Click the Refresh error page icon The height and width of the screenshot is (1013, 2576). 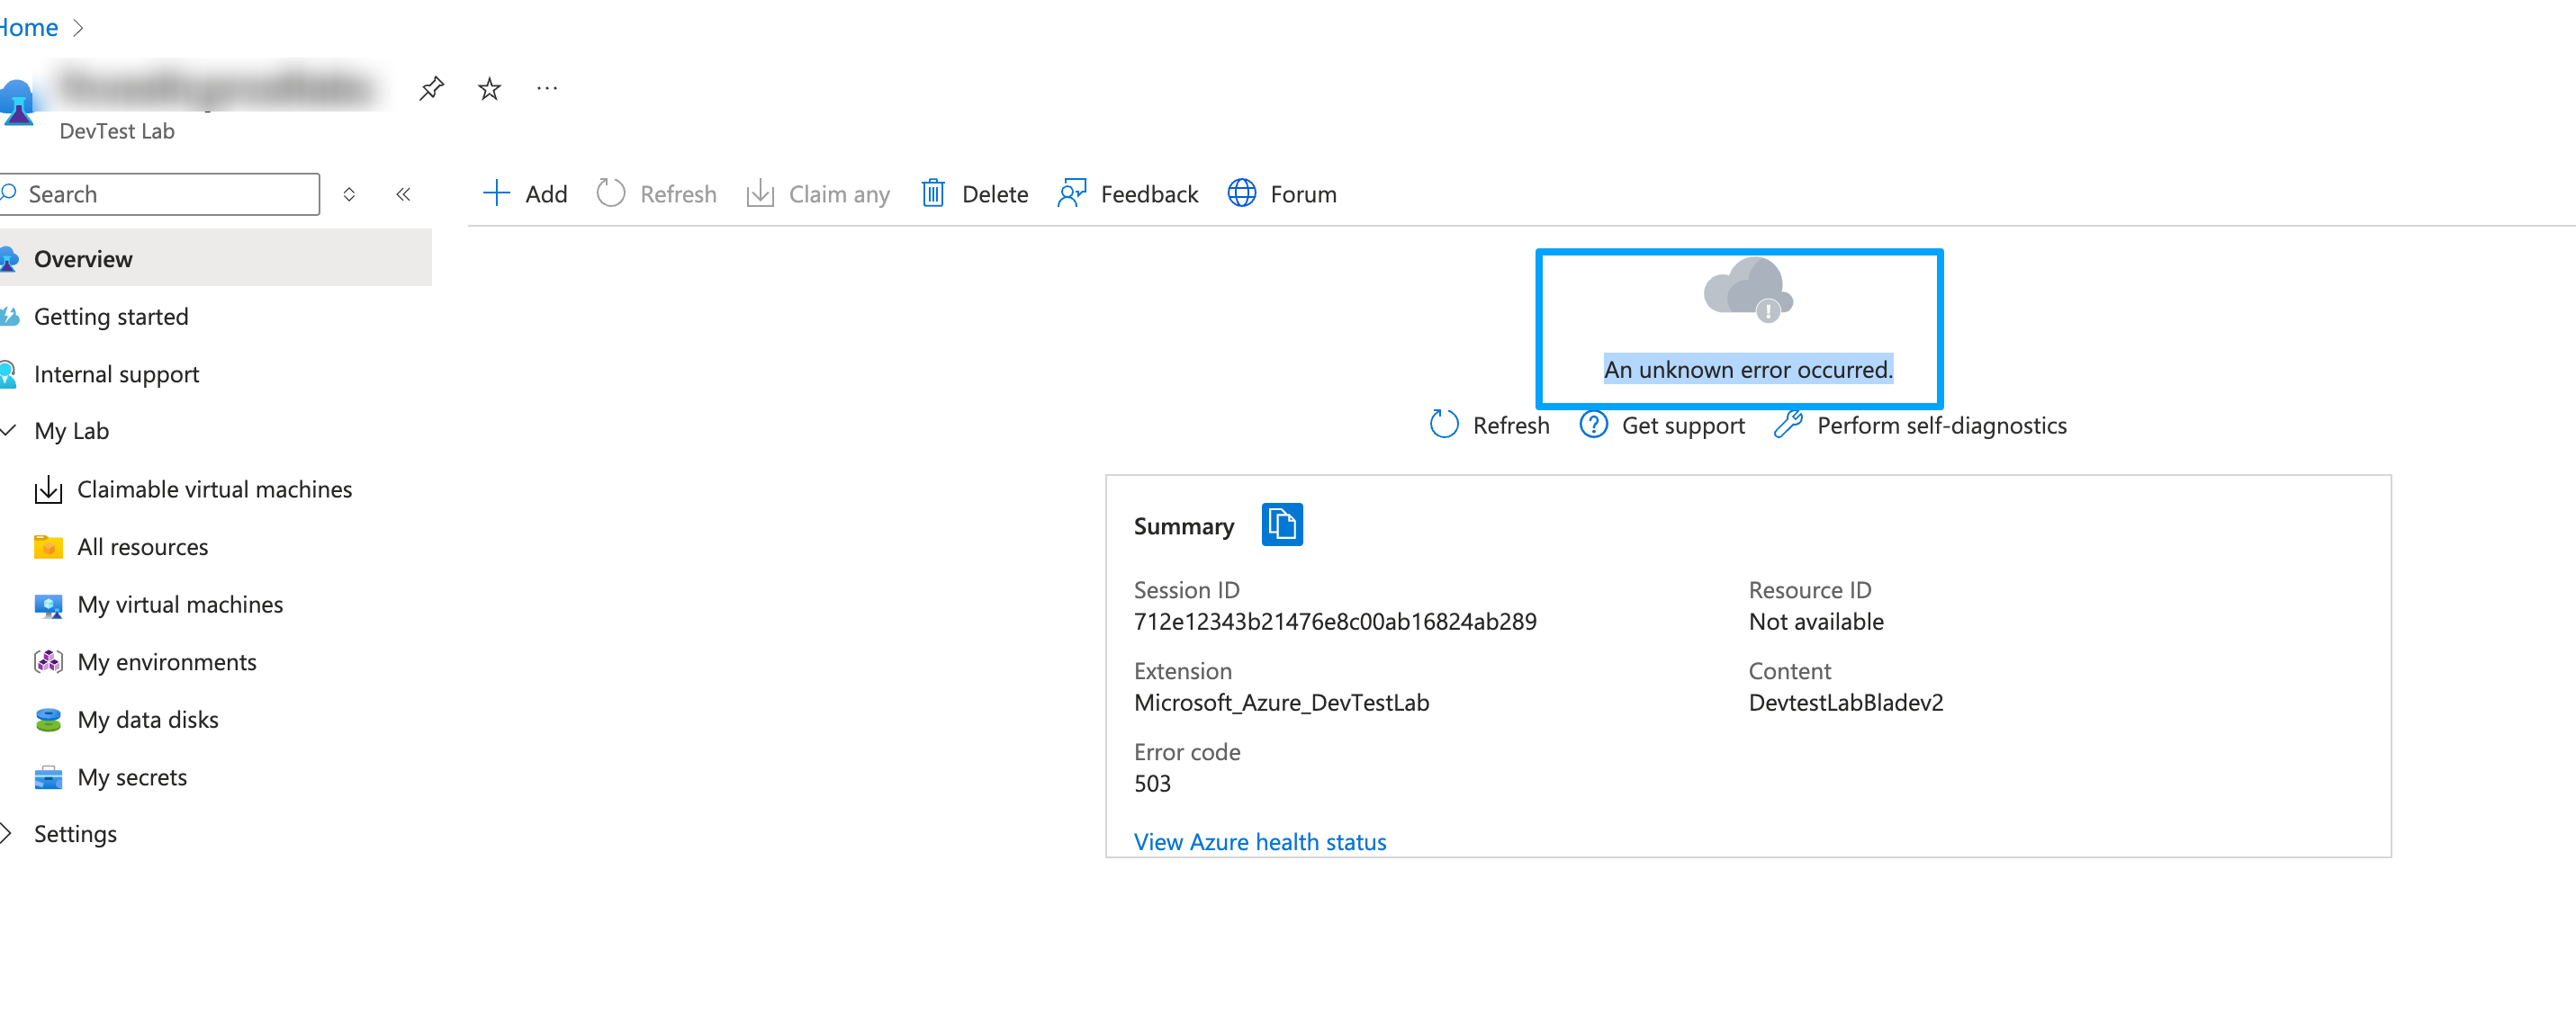pos(1444,426)
